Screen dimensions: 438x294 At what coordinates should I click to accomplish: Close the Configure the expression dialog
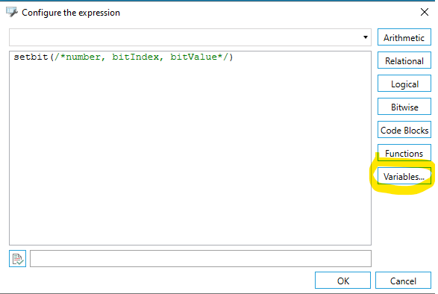[x=425, y=12]
